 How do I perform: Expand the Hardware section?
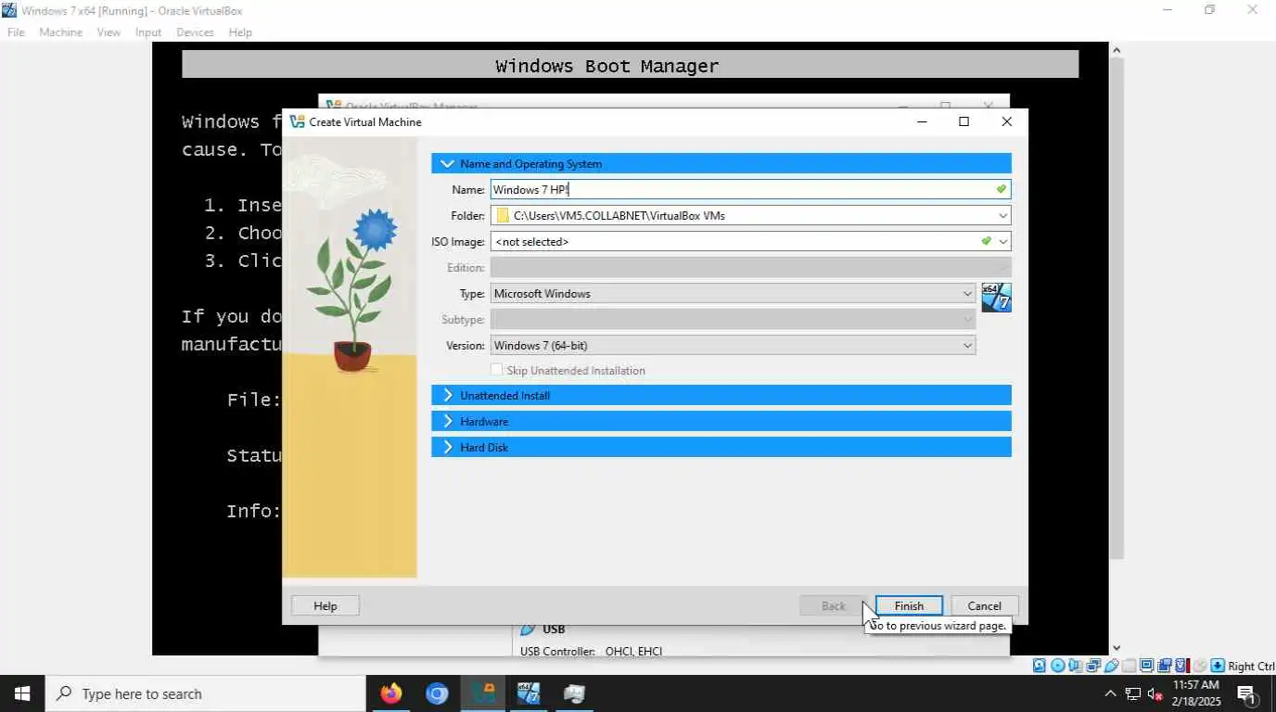(721, 422)
